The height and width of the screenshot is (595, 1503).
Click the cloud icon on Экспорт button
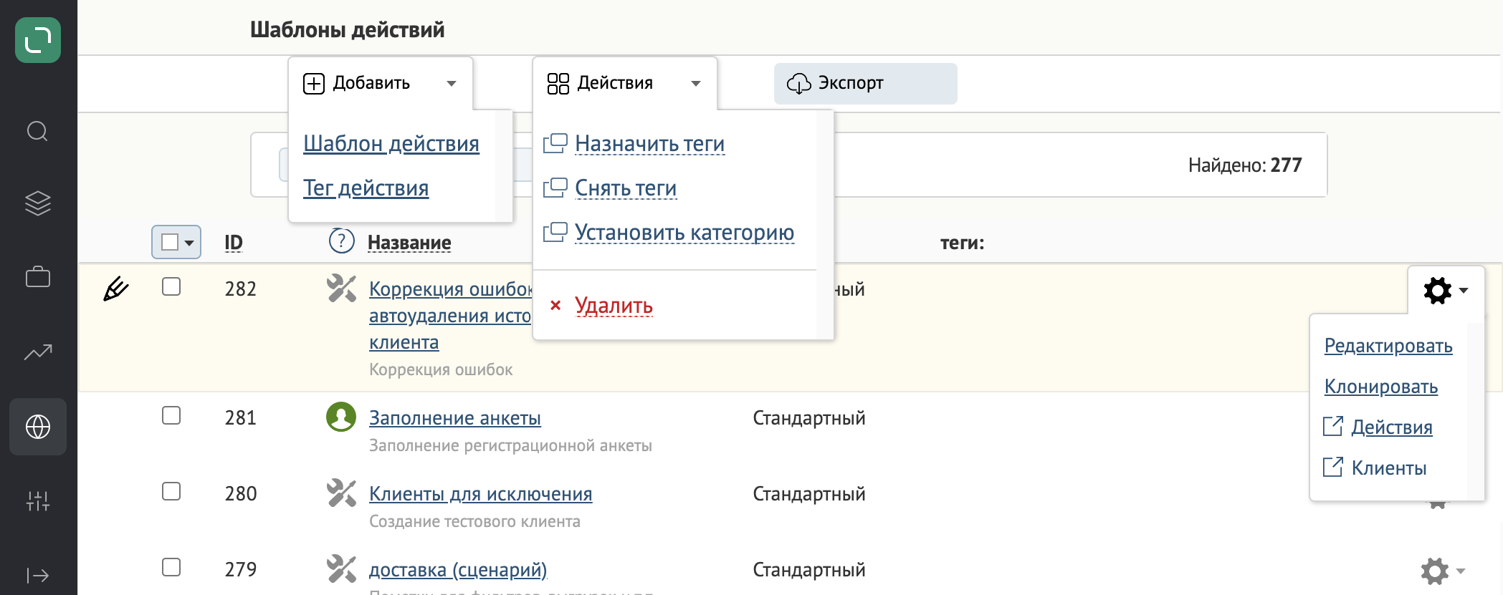point(799,83)
